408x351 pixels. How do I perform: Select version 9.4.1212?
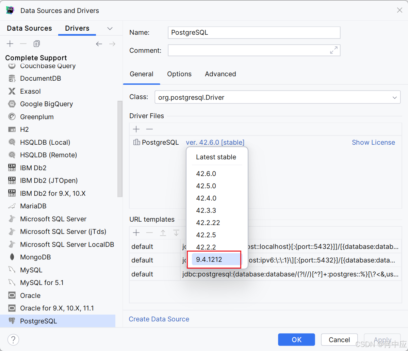(217, 259)
